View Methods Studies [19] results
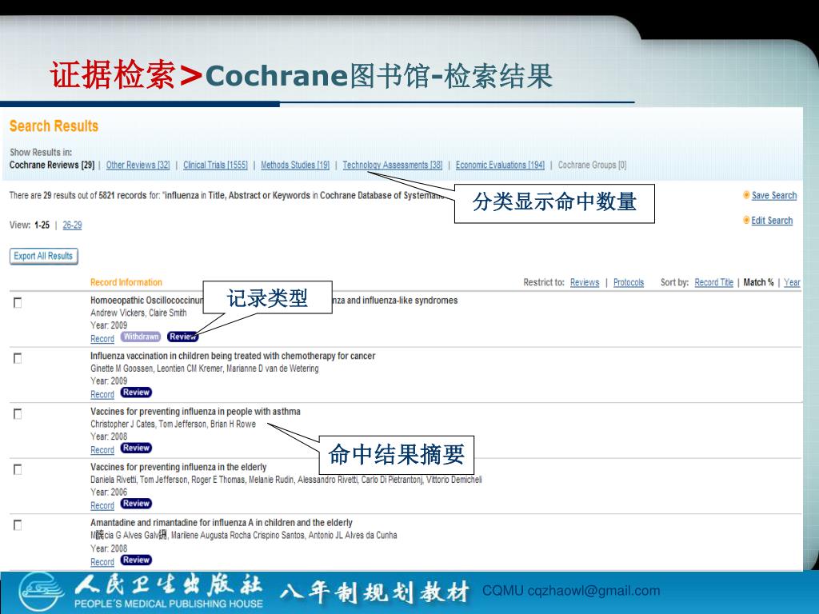The height and width of the screenshot is (614, 819). click(295, 165)
